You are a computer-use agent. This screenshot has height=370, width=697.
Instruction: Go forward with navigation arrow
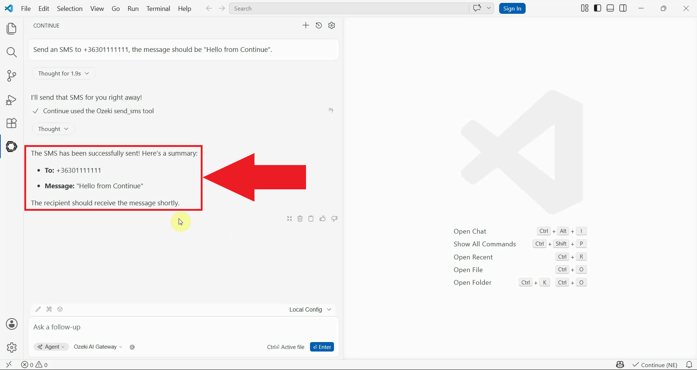[222, 8]
